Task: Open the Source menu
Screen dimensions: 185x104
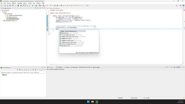Action: (x=9, y=3)
